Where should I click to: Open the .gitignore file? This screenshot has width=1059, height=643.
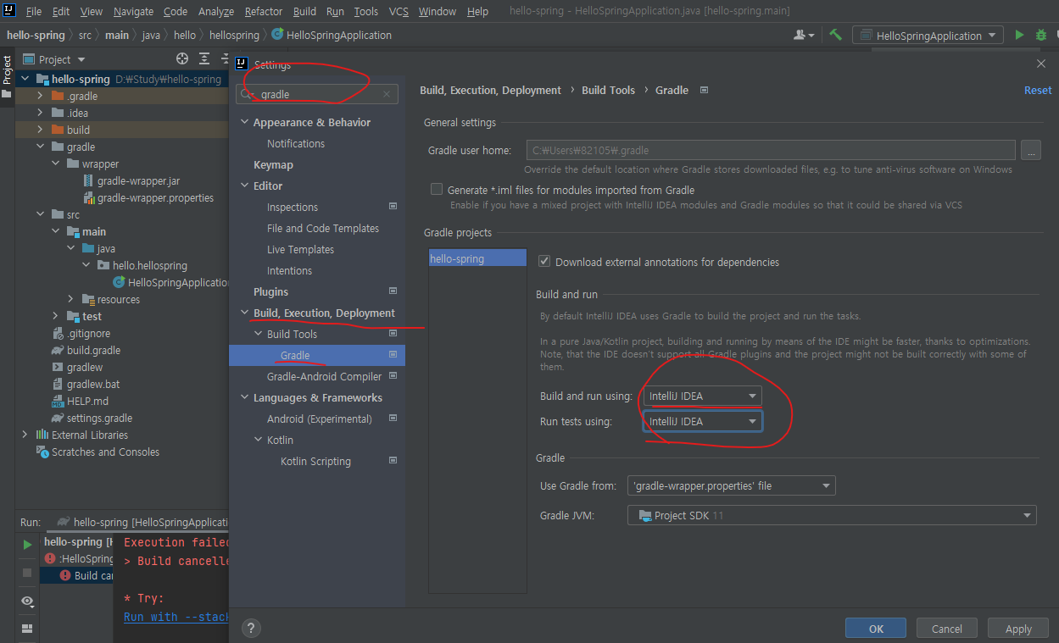click(x=81, y=333)
